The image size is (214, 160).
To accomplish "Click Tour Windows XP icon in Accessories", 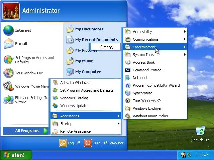I will (x=128, y=101).
